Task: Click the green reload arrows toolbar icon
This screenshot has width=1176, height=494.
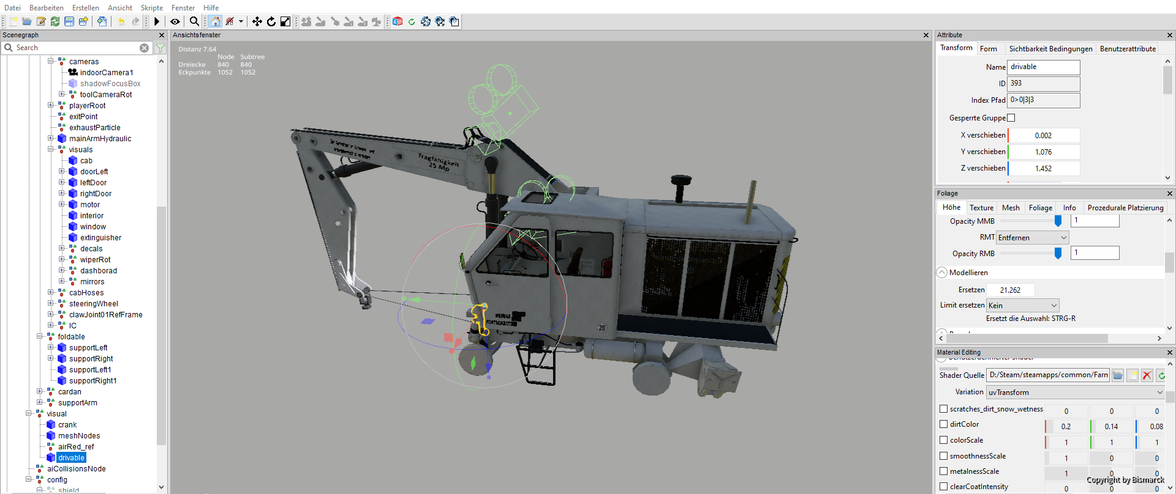Action: click(x=55, y=21)
